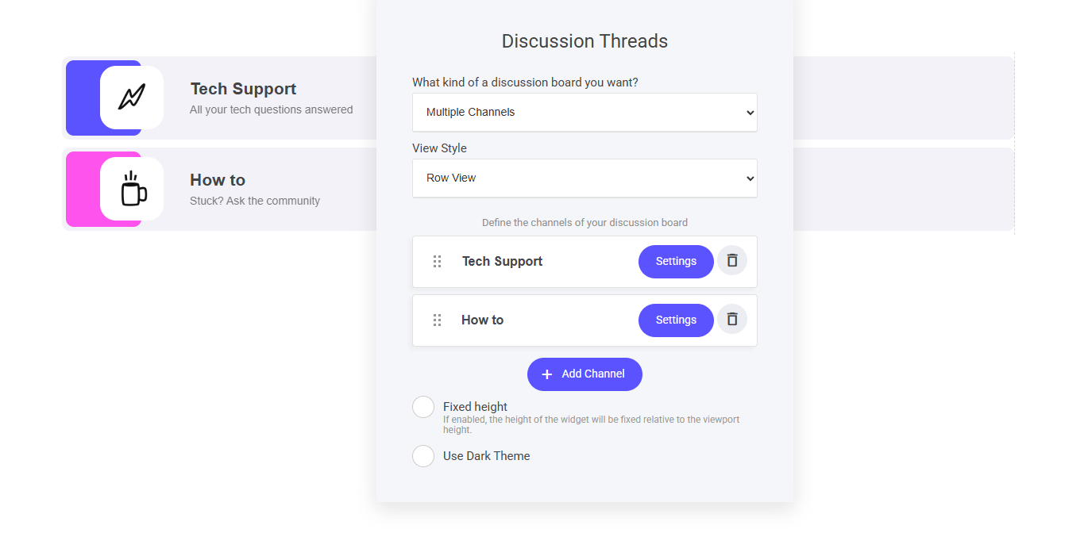Open Settings for Tech Support channel
The height and width of the screenshot is (537, 1088).
676,262
